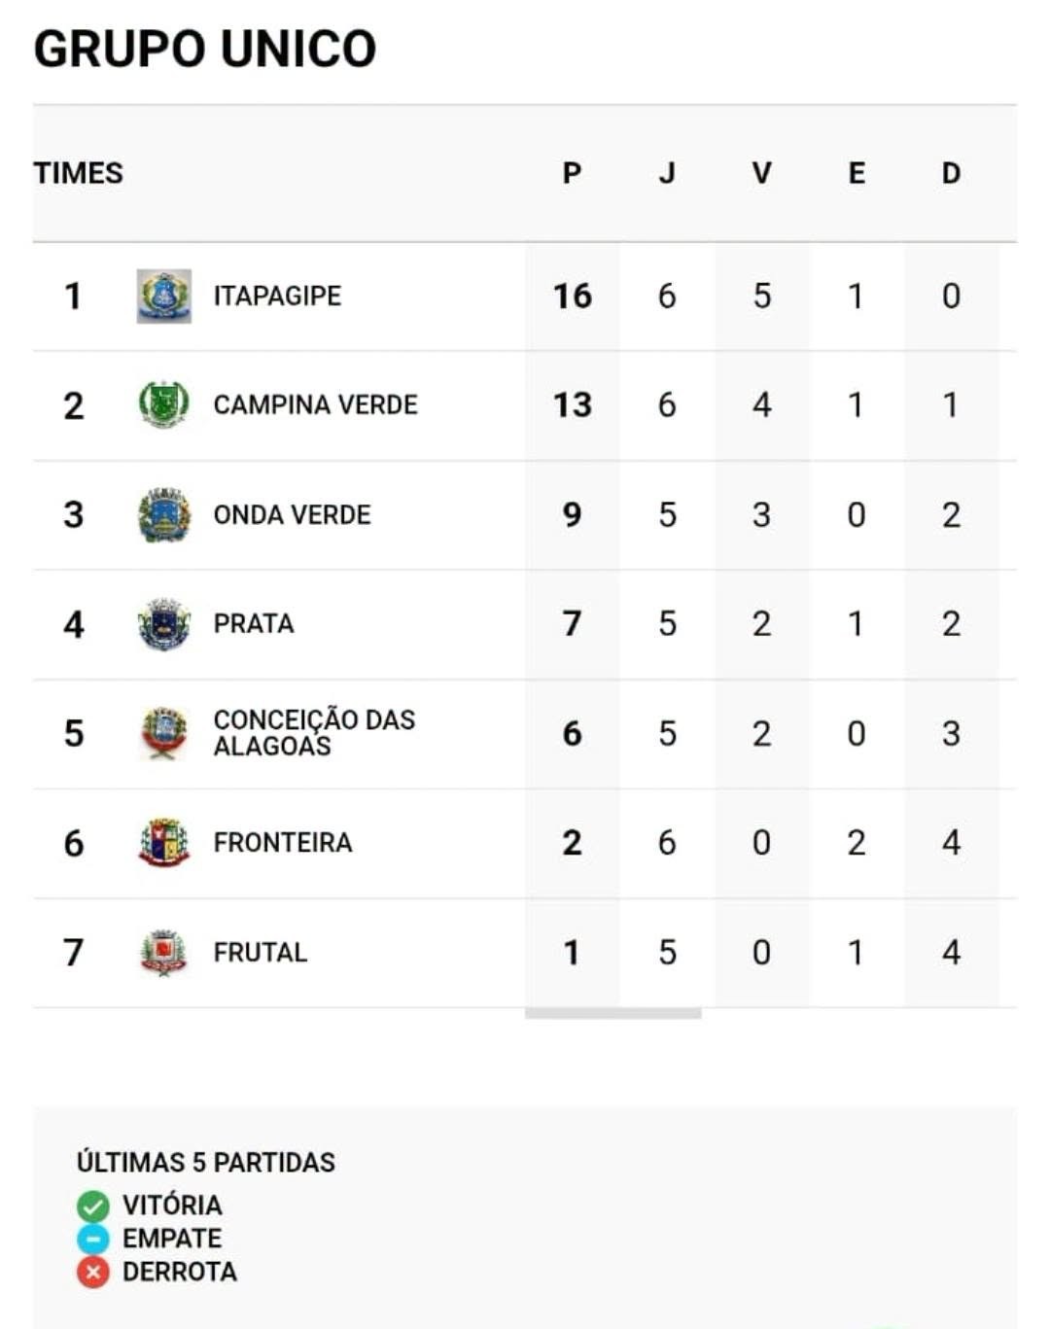Open the ITAPAGIPE team name link
This screenshot has height=1329, width=1050.
tap(277, 296)
